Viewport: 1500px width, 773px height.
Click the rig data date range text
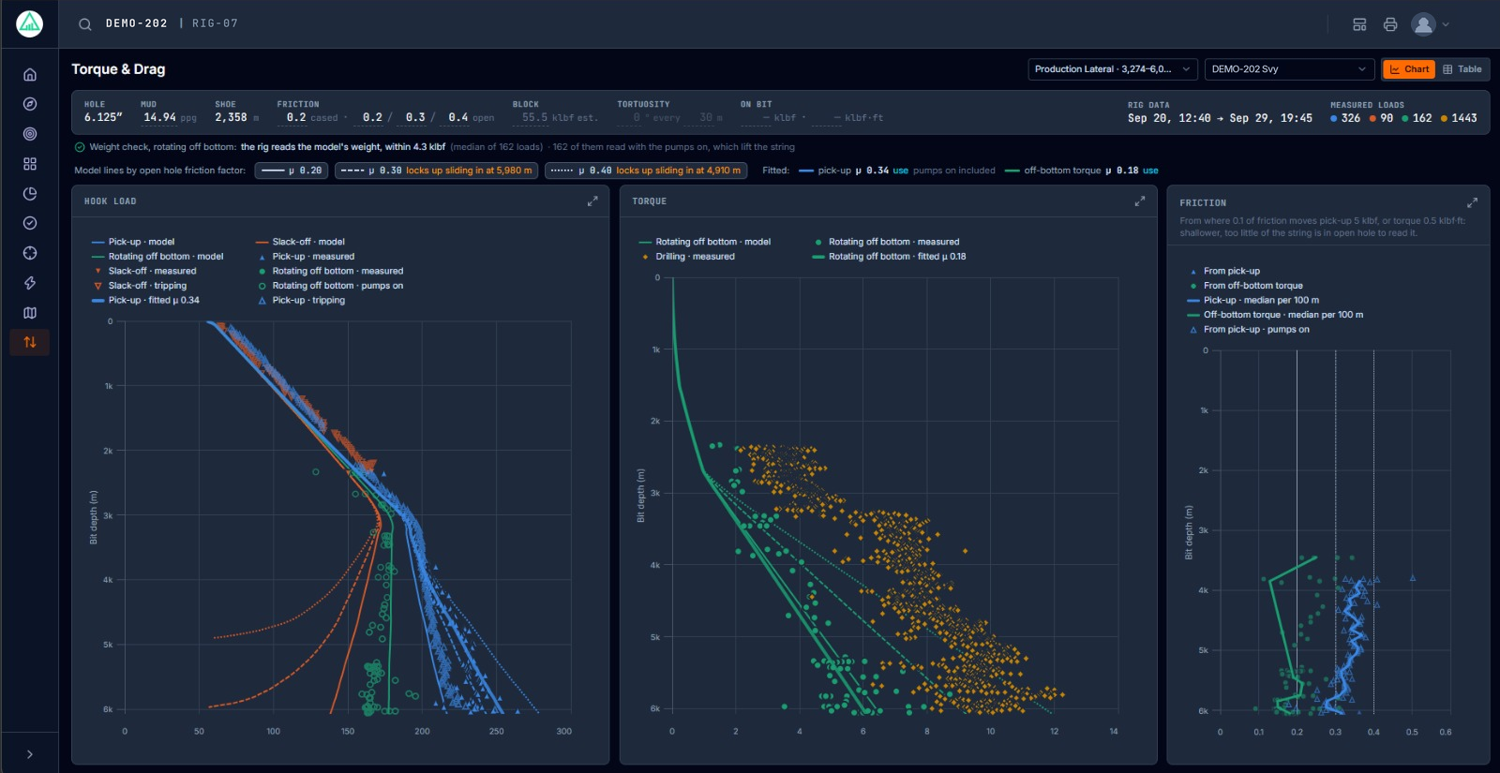1220,118
